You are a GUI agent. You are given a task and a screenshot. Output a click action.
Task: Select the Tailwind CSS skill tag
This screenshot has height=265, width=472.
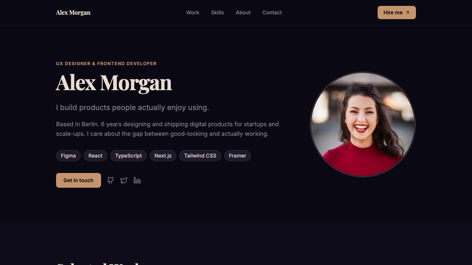pyautogui.click(x=200, y=156)
